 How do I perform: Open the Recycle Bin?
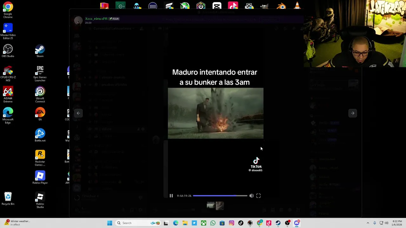(8, 199)
